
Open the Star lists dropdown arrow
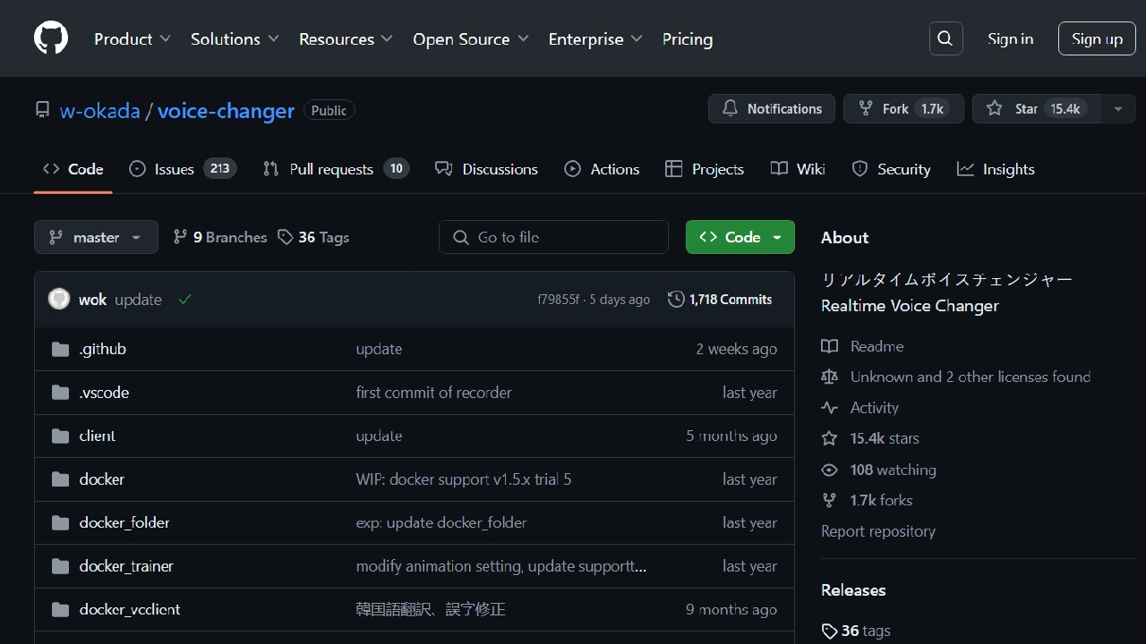pos(1117,109)
